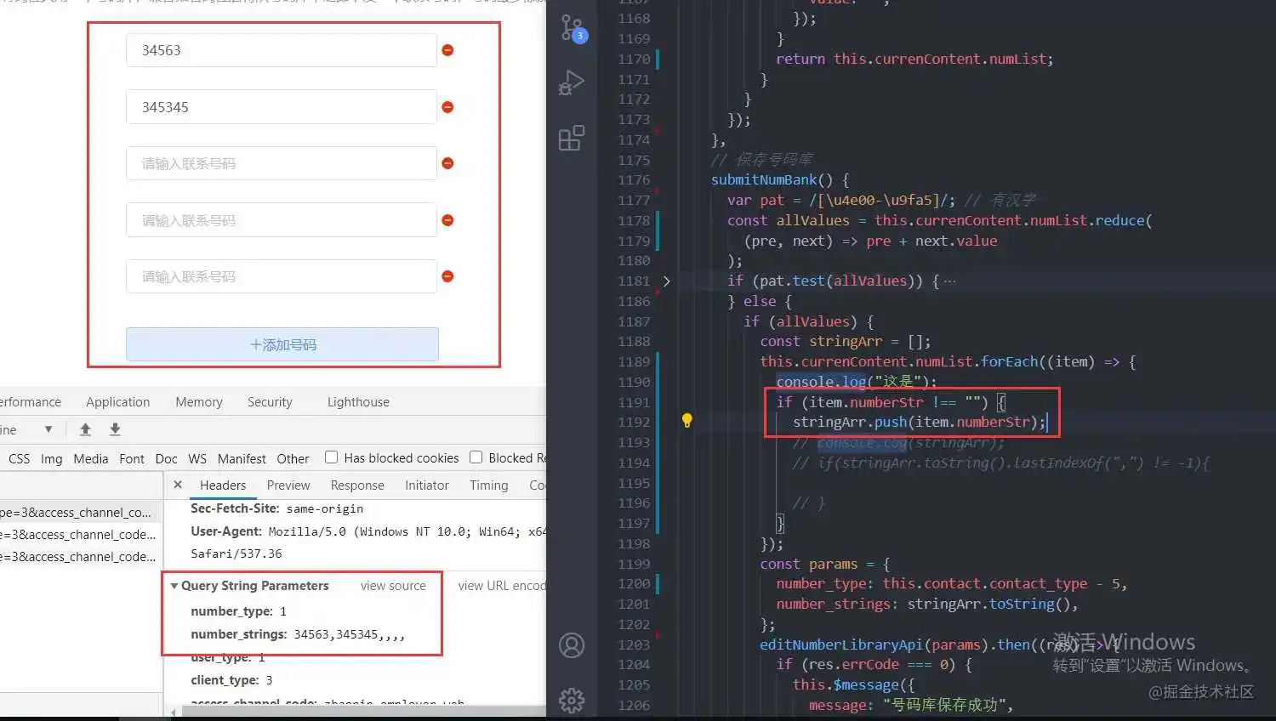This screenshot has width=1276, height=721.
Task: Filter requests by Font type
Action: 132,458
